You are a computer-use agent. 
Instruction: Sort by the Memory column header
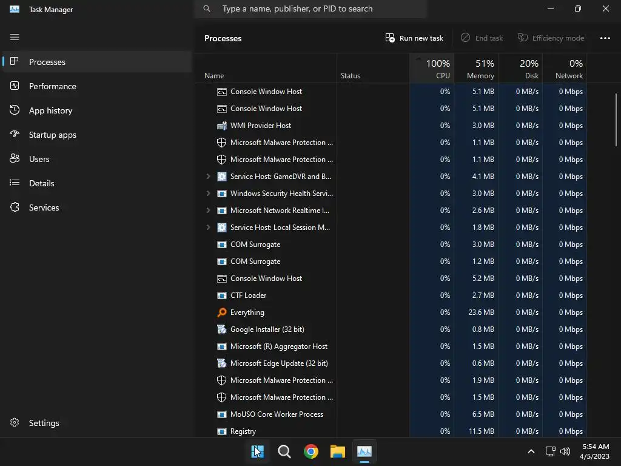pos(476,69)
